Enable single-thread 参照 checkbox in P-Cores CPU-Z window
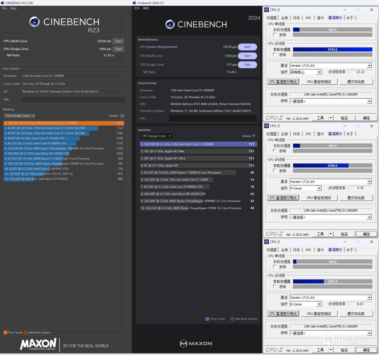The image size is (379, 355). [275, 151]
